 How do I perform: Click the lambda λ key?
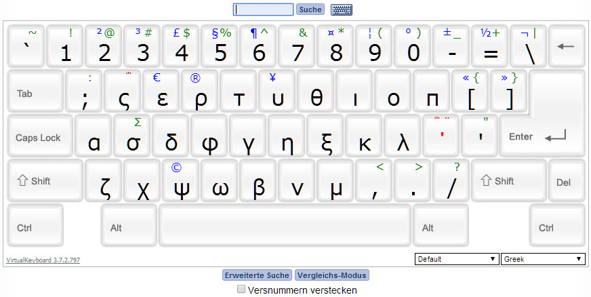pos(402,136)
